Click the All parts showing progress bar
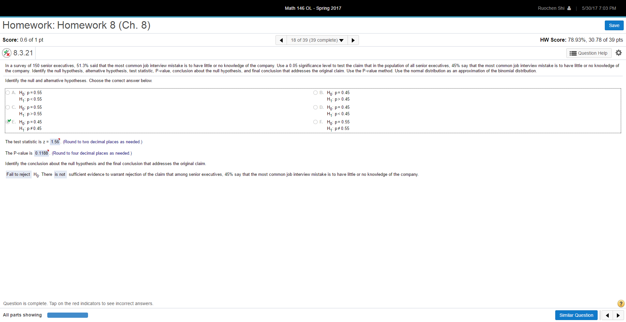 tap(67, 315)
